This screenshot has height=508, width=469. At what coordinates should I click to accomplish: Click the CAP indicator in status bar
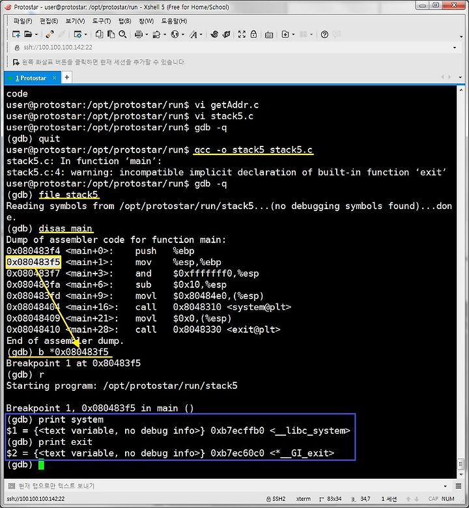point(433,499)
